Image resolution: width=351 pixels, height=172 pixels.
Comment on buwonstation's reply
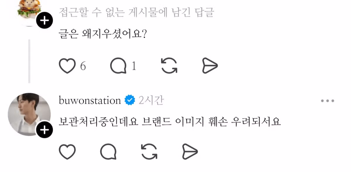[x=109, y=151]
